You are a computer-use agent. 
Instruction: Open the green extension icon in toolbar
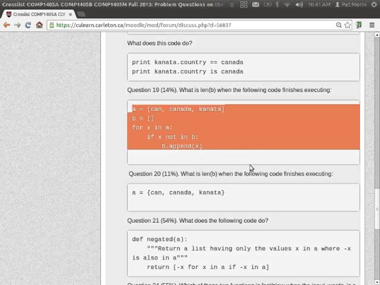pyautogui.click(x=359, y=25)
